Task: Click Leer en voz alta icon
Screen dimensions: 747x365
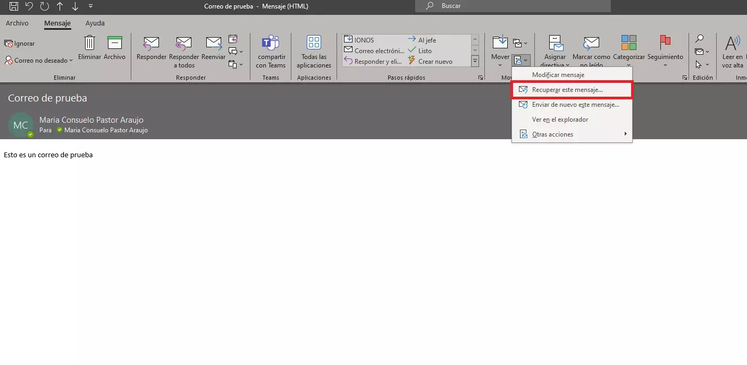Action: (x=733, y=44)
